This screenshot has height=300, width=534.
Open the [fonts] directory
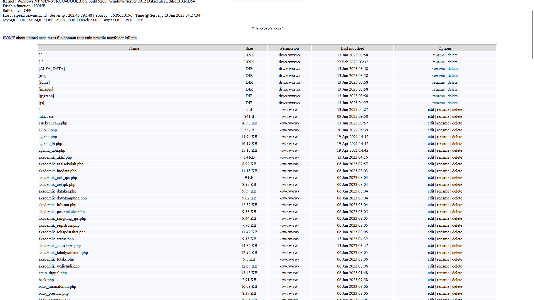click(44, 82)
